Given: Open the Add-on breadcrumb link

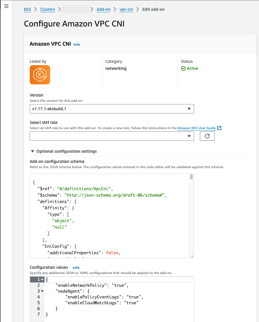Looking at the screenshot, I should click(103, 9).
